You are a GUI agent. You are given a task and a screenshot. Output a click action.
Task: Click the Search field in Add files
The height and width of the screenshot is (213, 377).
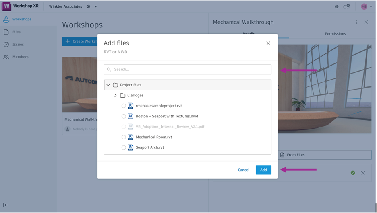click(187, 69)
